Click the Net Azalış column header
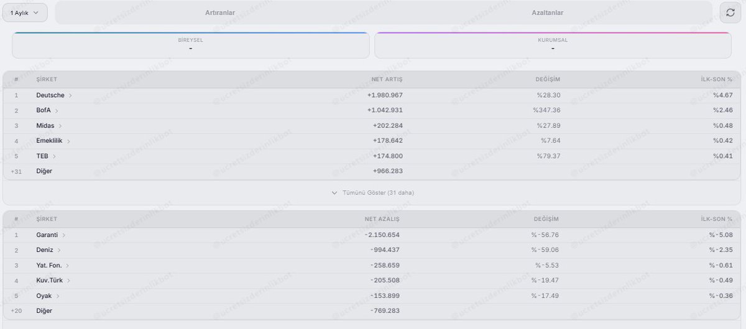Screen dimensions: 746x329 tap(382, 219)
